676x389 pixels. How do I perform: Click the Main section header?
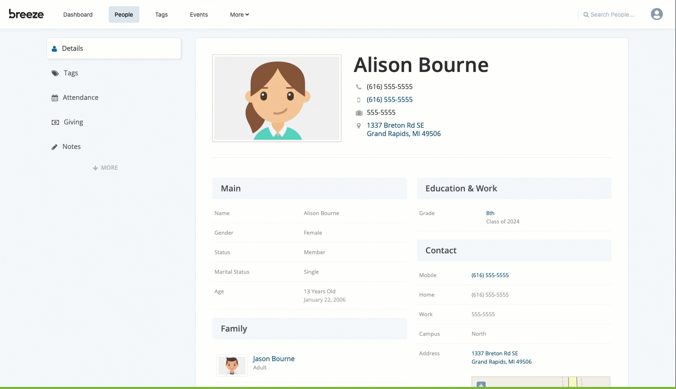click(x=310, y=188)
